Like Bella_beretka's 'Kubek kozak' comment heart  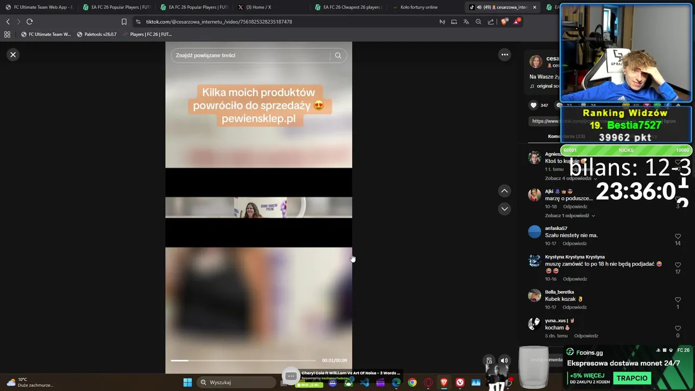coord(678,300)
